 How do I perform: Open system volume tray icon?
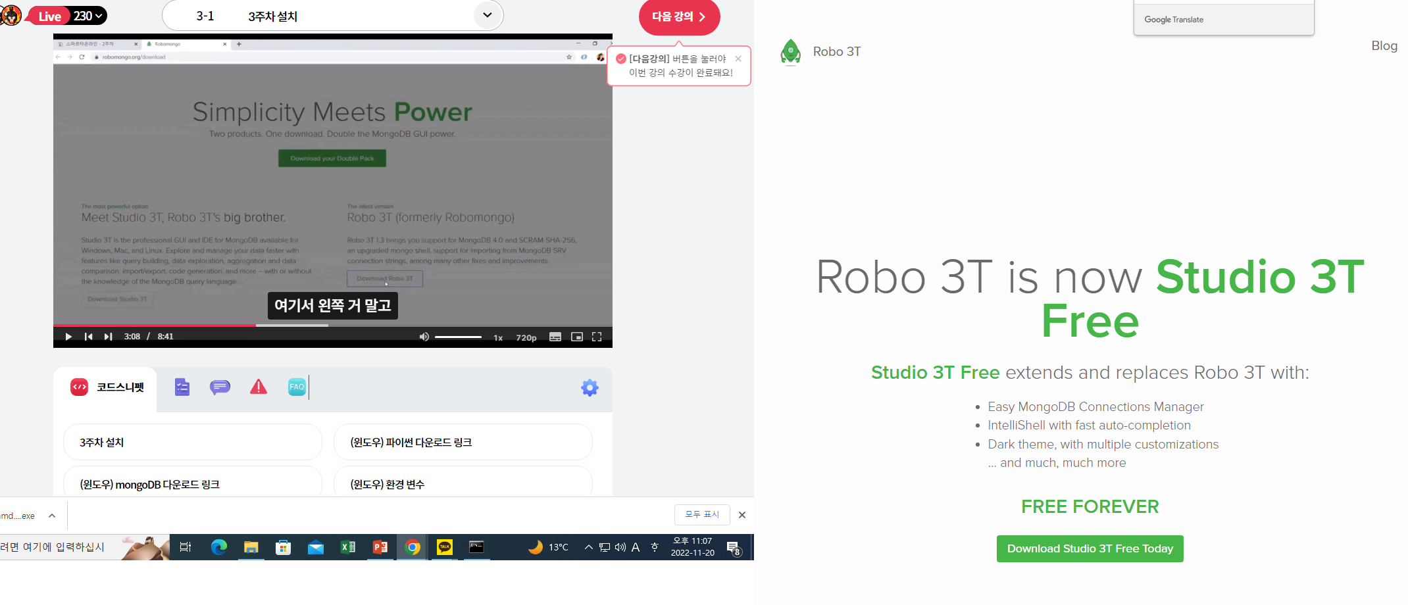coord(620,547)
